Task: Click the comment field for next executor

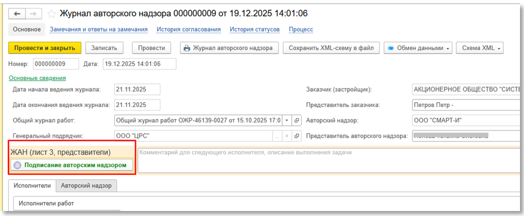Action: 326,160
